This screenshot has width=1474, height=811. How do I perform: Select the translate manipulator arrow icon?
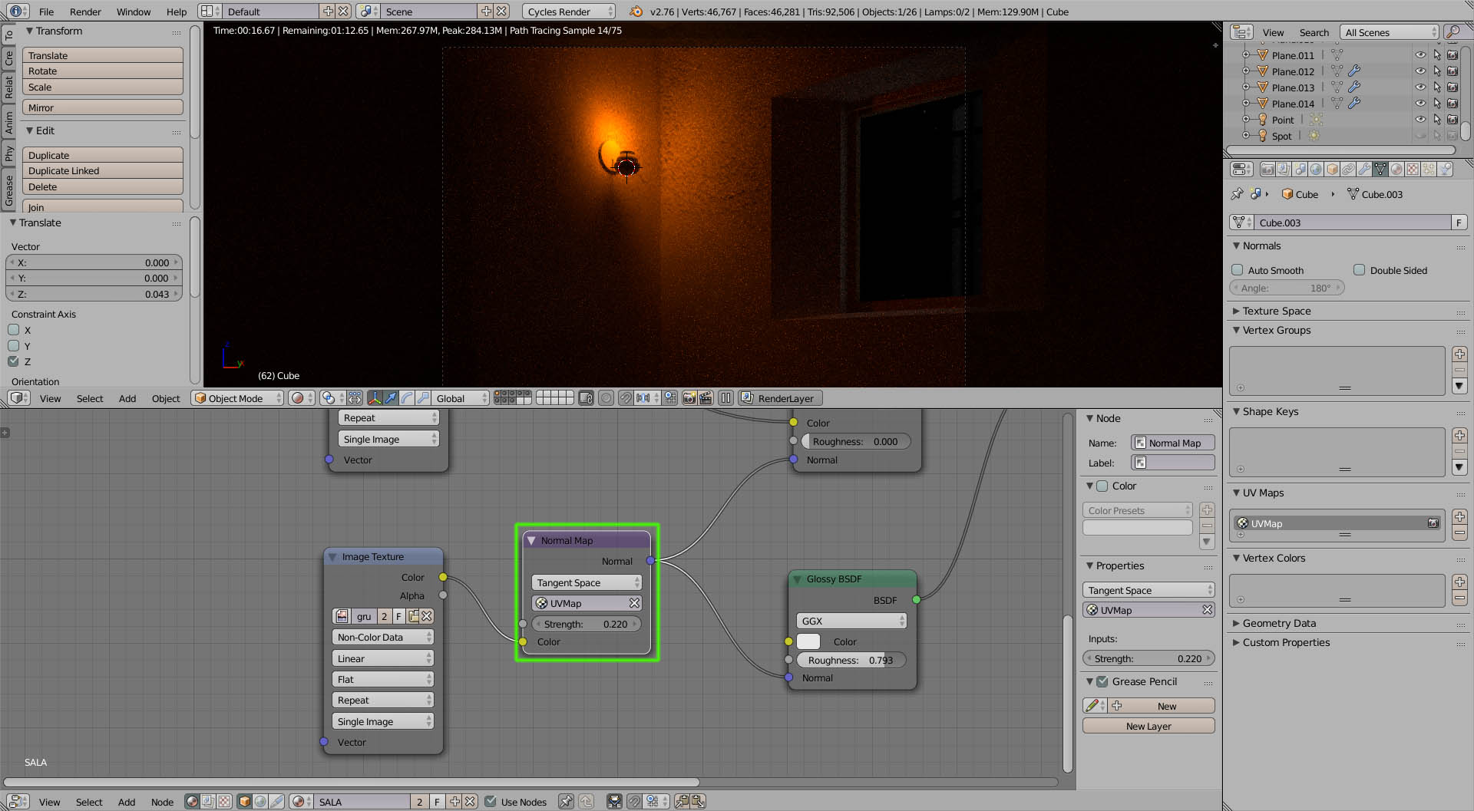tap(391, 398)
